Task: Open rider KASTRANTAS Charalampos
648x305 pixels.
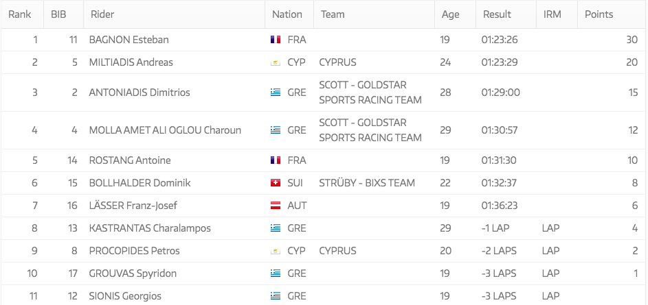Action: 150,228
